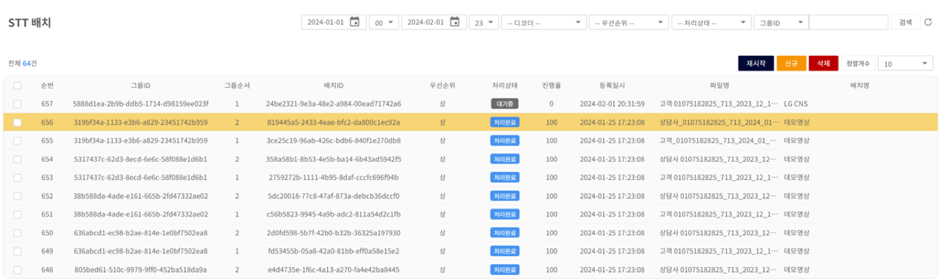This screenshot has height=279, width=939.
Task: Open the 정렬개수 10 dropdown
Action: (905, 64)
